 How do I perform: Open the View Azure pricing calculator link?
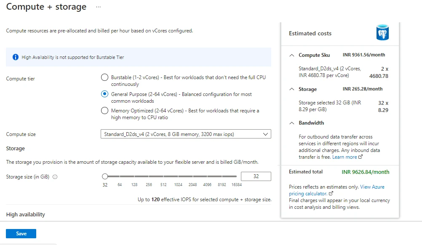372,186
